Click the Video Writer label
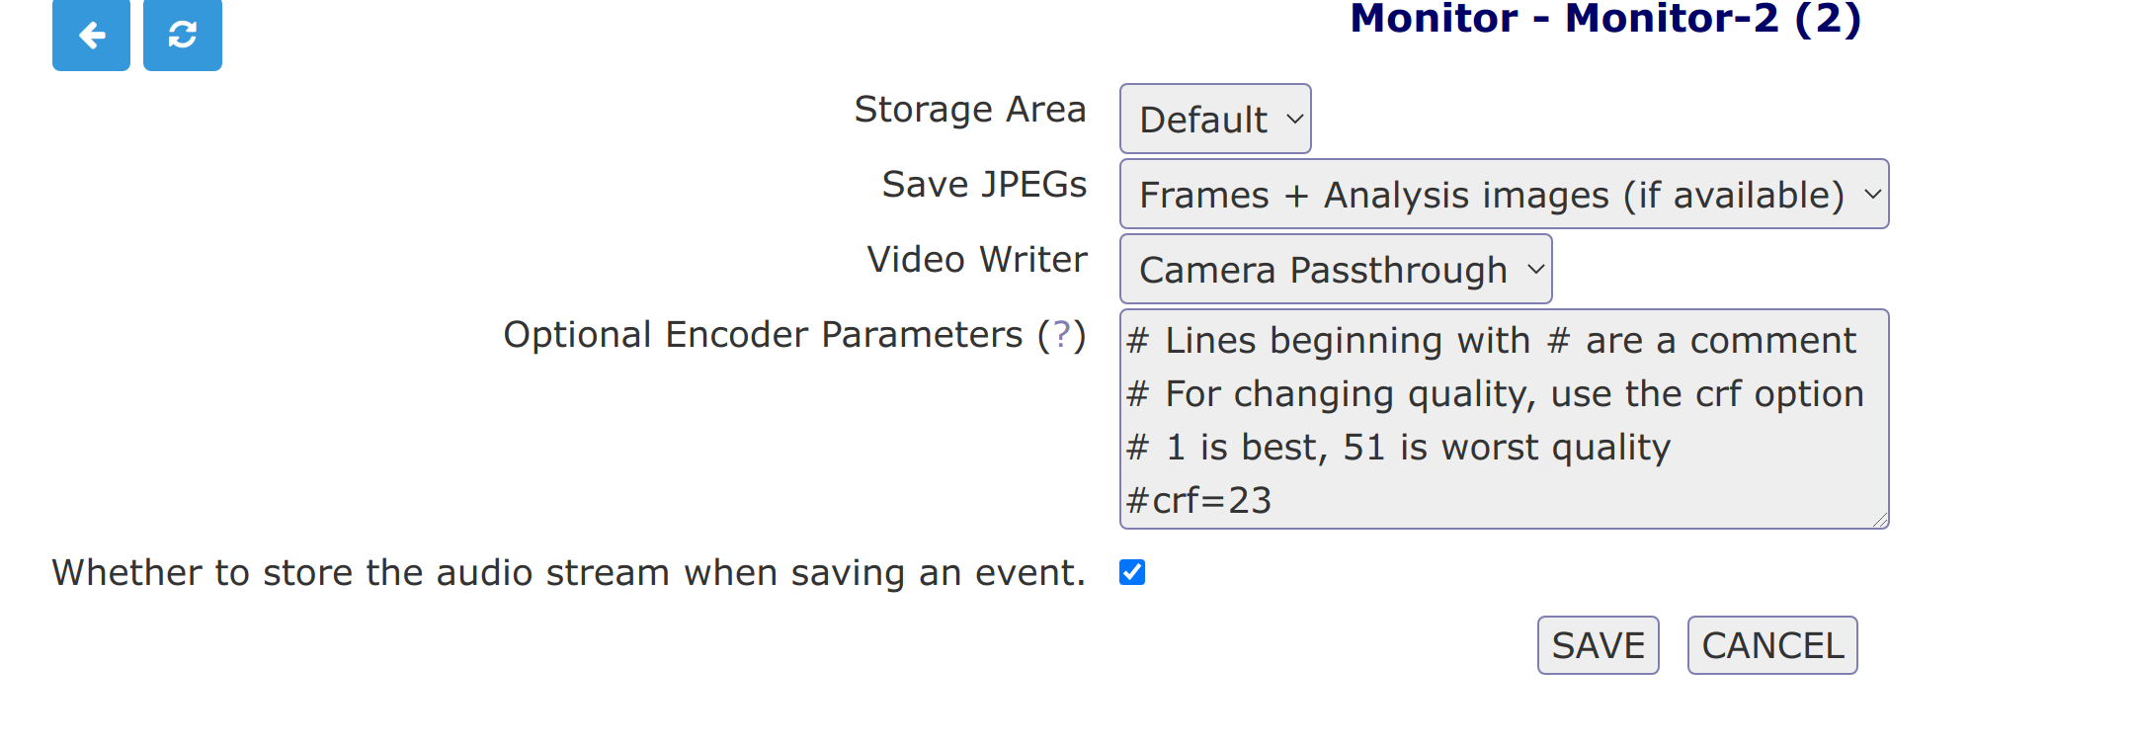2134x748 pixels. coord(977,260)
